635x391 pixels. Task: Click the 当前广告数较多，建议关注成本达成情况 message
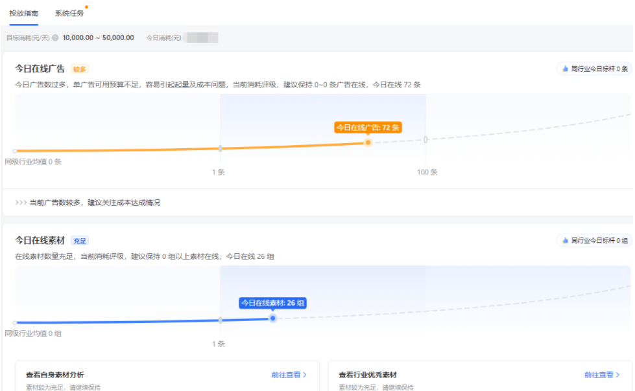(x=95, y=203)
